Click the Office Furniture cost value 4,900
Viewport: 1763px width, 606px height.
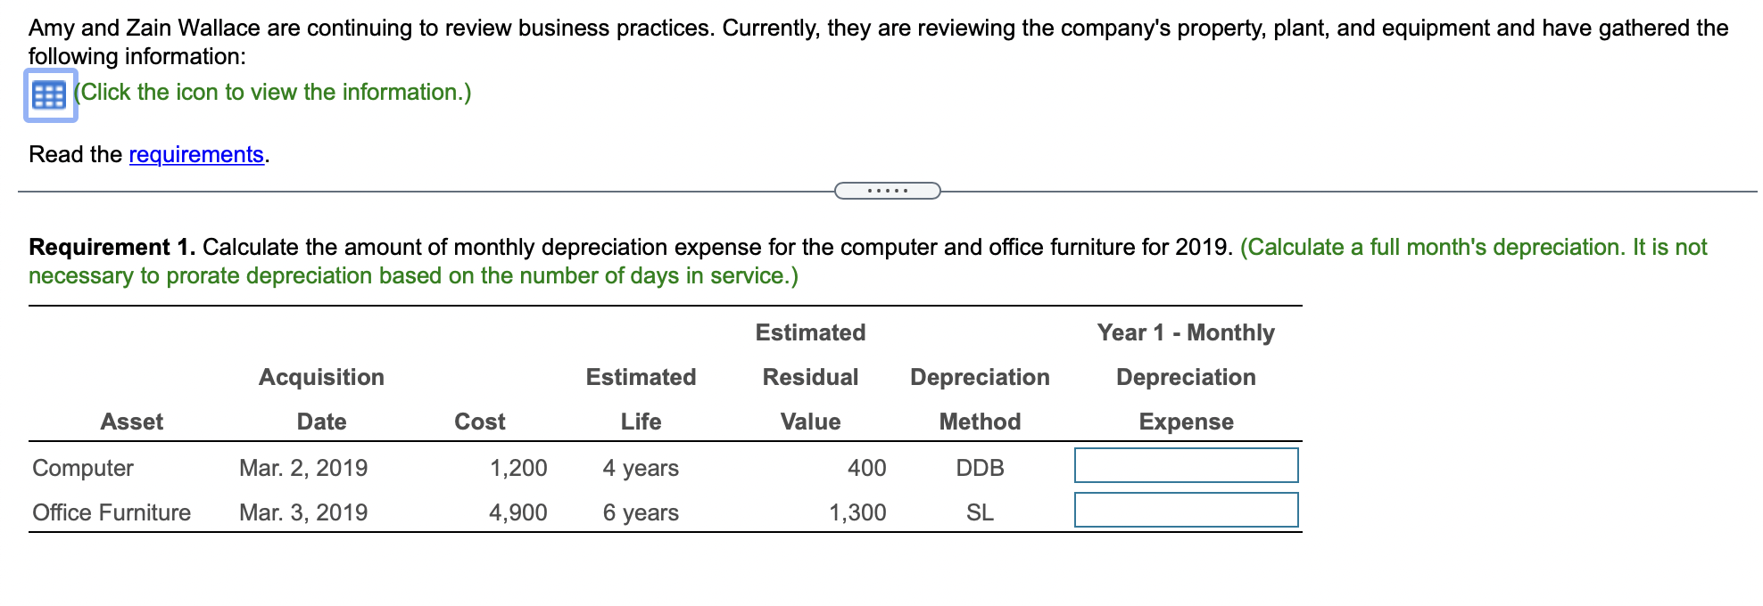click(517, 511)
